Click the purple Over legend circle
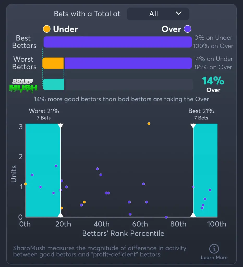Image resolution: width=243 pixels, height=267 pixels. pyautogui.click(x=187, y=29)
